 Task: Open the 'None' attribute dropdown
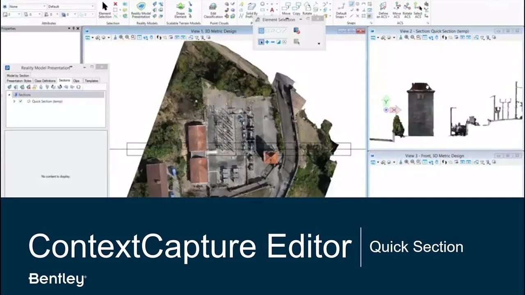(44, 7)
